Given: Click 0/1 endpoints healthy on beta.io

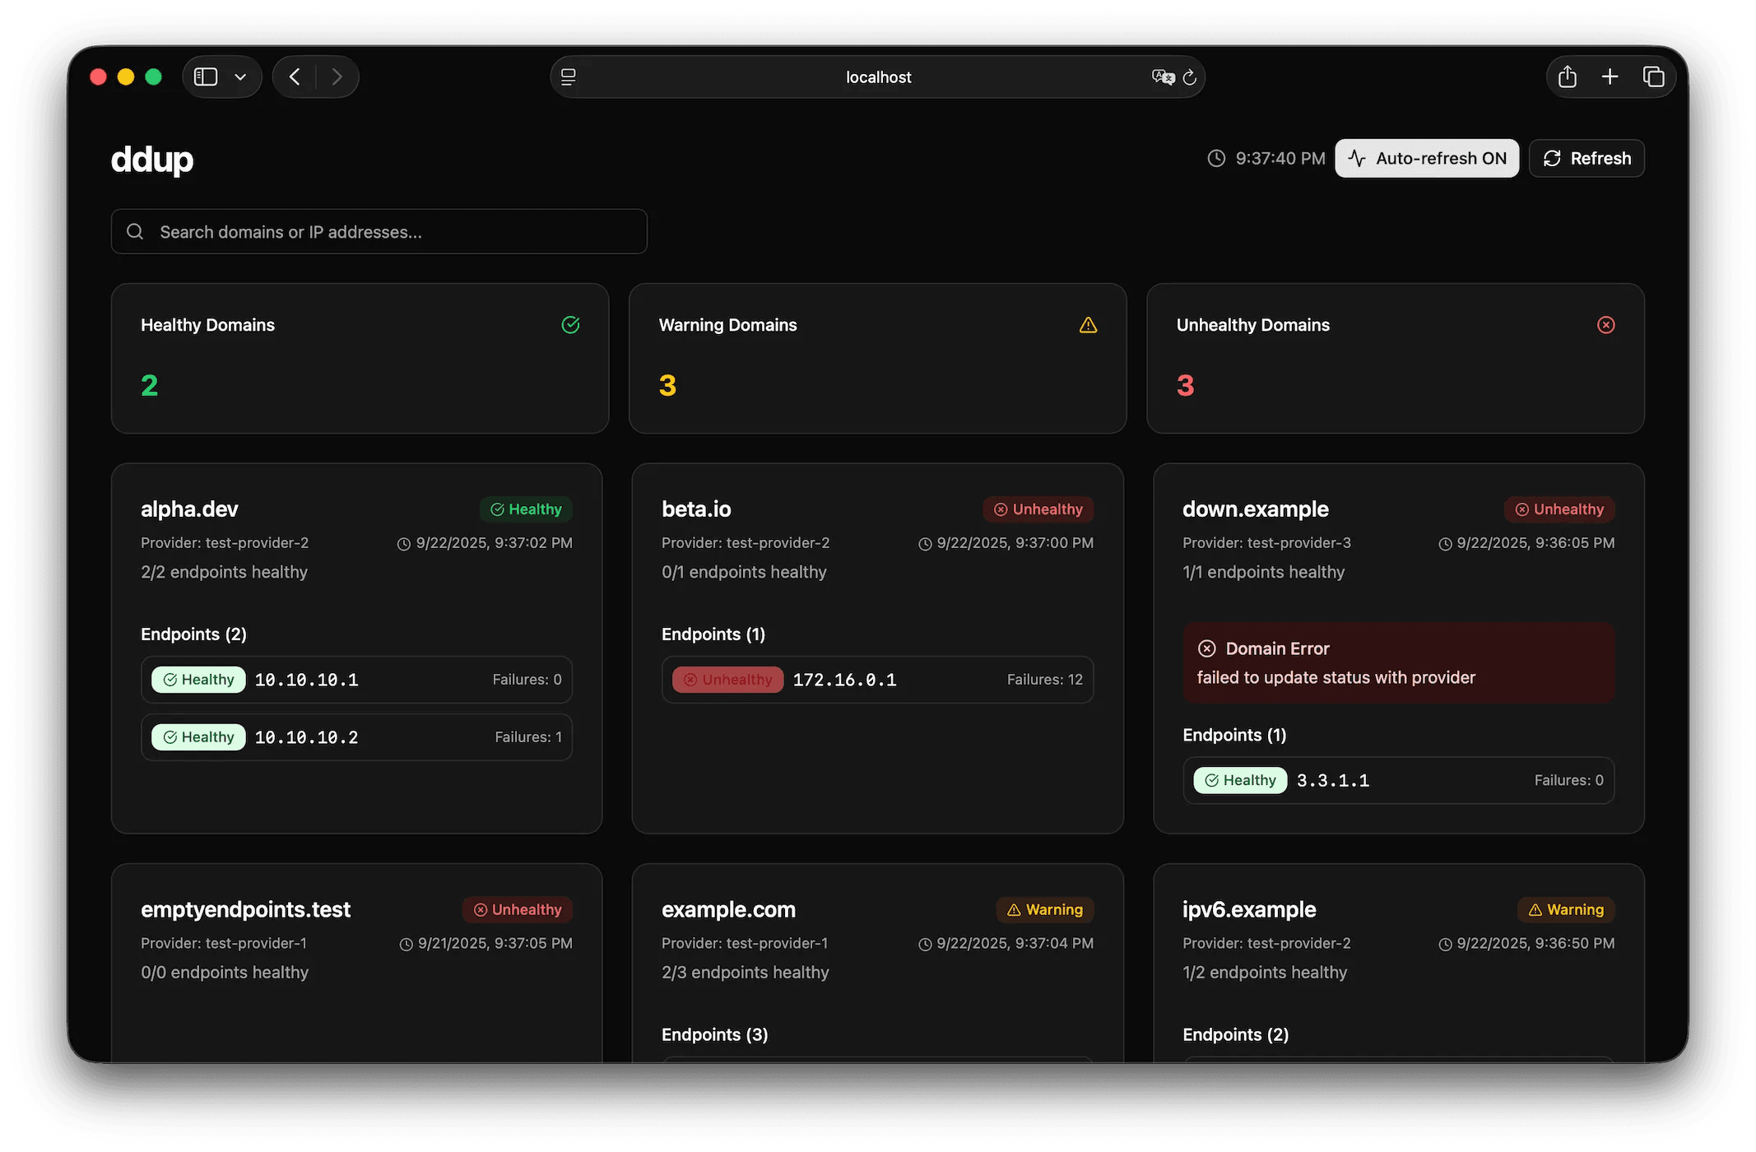Looking at the screenshot, I should point(744,572).
